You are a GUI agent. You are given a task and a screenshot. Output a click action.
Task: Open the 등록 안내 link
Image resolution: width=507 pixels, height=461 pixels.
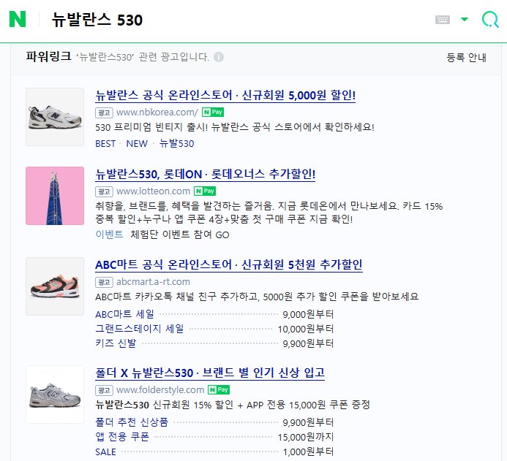click(x=466, y=58)
